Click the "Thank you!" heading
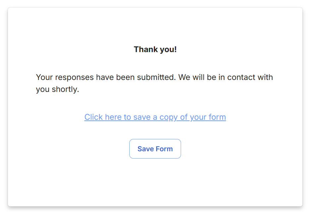 click(155, 49)
